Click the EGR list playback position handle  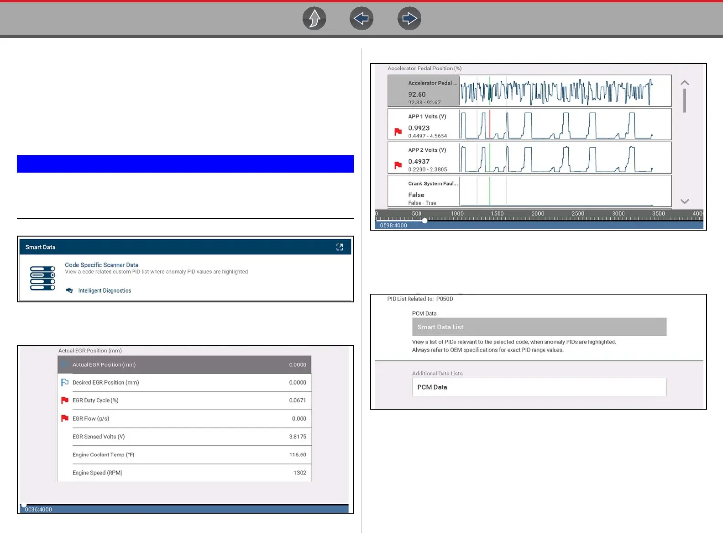[24, 505]
